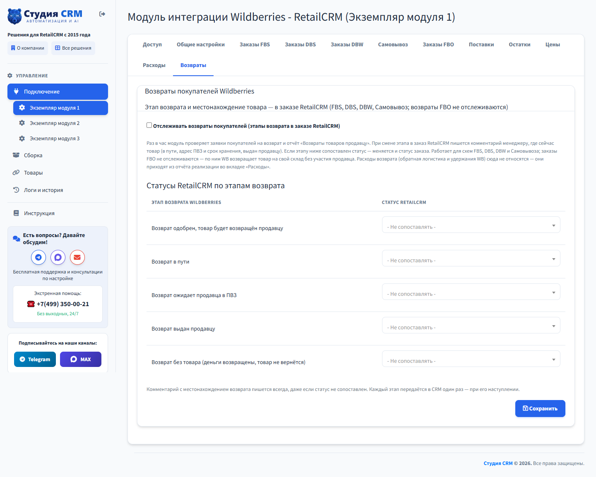
Task: Click the box icon next to Сборка
Action: click(x=16, y=155)
